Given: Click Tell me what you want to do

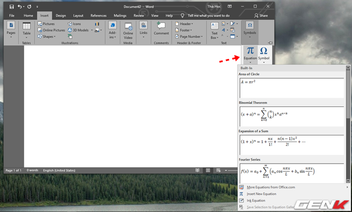Looking at the screenshot, I should [x=208, y=15].
